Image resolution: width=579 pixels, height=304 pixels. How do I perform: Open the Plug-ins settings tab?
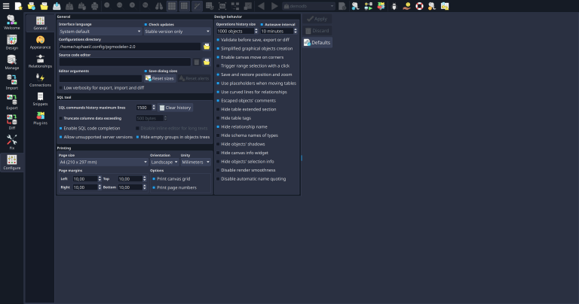coord(40,119)
